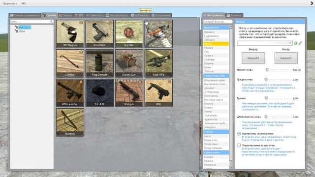
Task: Switch to the NPC spawn tab
Action: [79, 15]
